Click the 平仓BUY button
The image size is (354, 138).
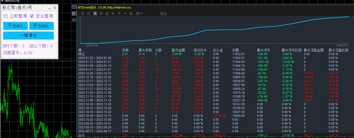pos(15,26)
